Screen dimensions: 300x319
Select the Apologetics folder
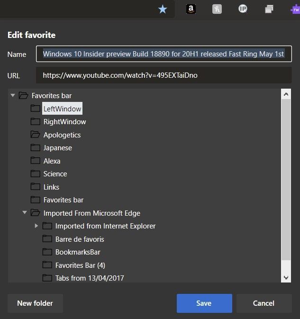(62, 135)
